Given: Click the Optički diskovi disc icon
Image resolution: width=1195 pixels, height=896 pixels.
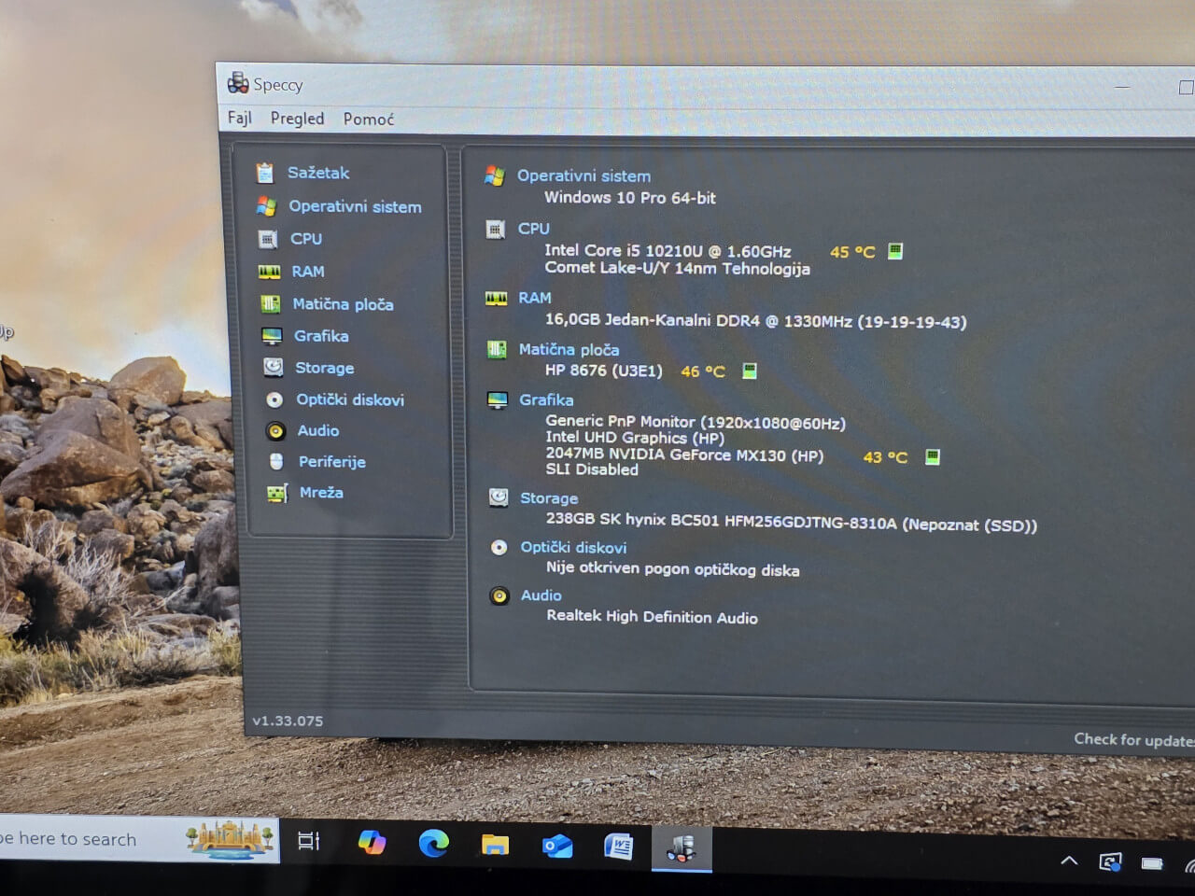Looking at the screenshot, I should (x=274, y=399).
